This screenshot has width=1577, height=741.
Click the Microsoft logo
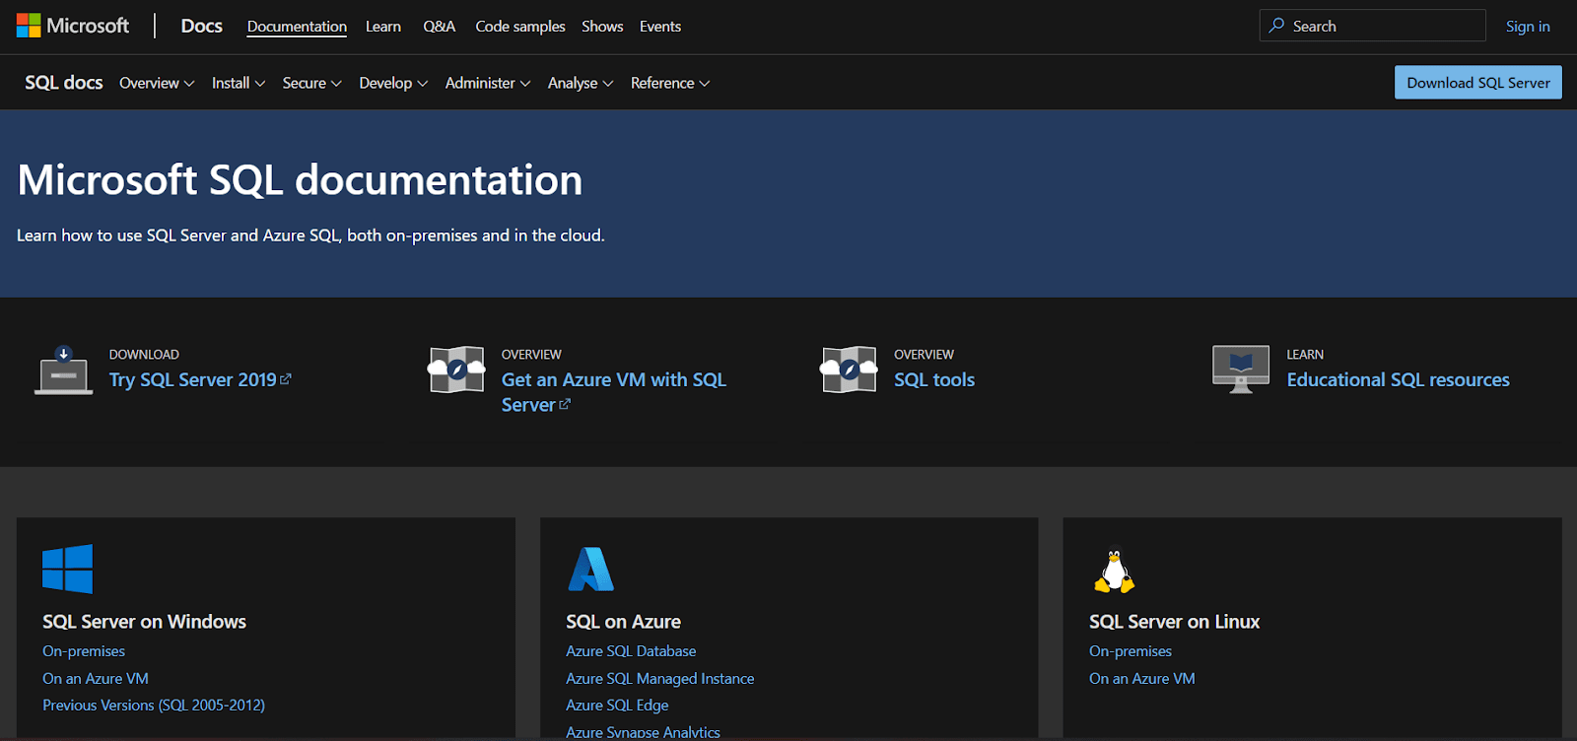73,26
